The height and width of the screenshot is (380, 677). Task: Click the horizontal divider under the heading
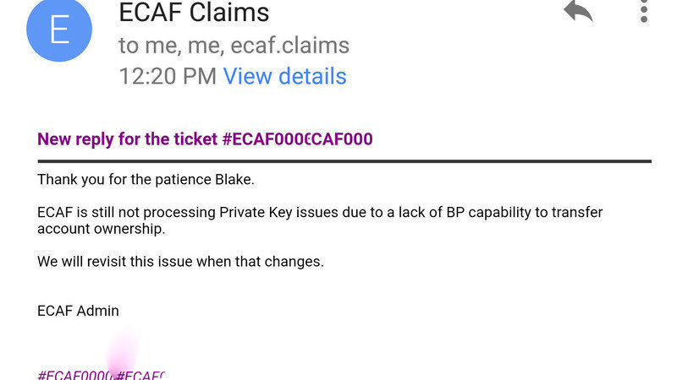click(344, 160)
